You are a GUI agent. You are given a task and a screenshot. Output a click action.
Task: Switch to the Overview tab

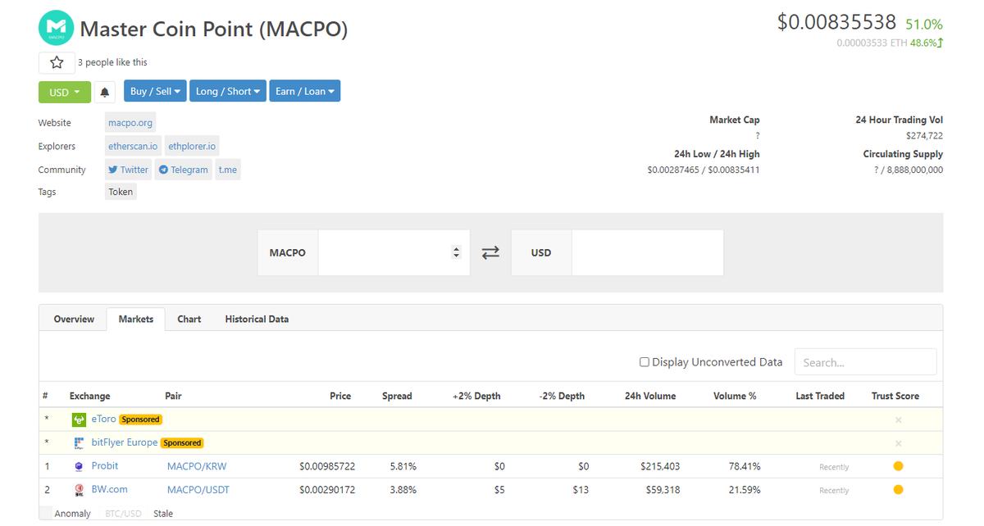click(74, 319)
